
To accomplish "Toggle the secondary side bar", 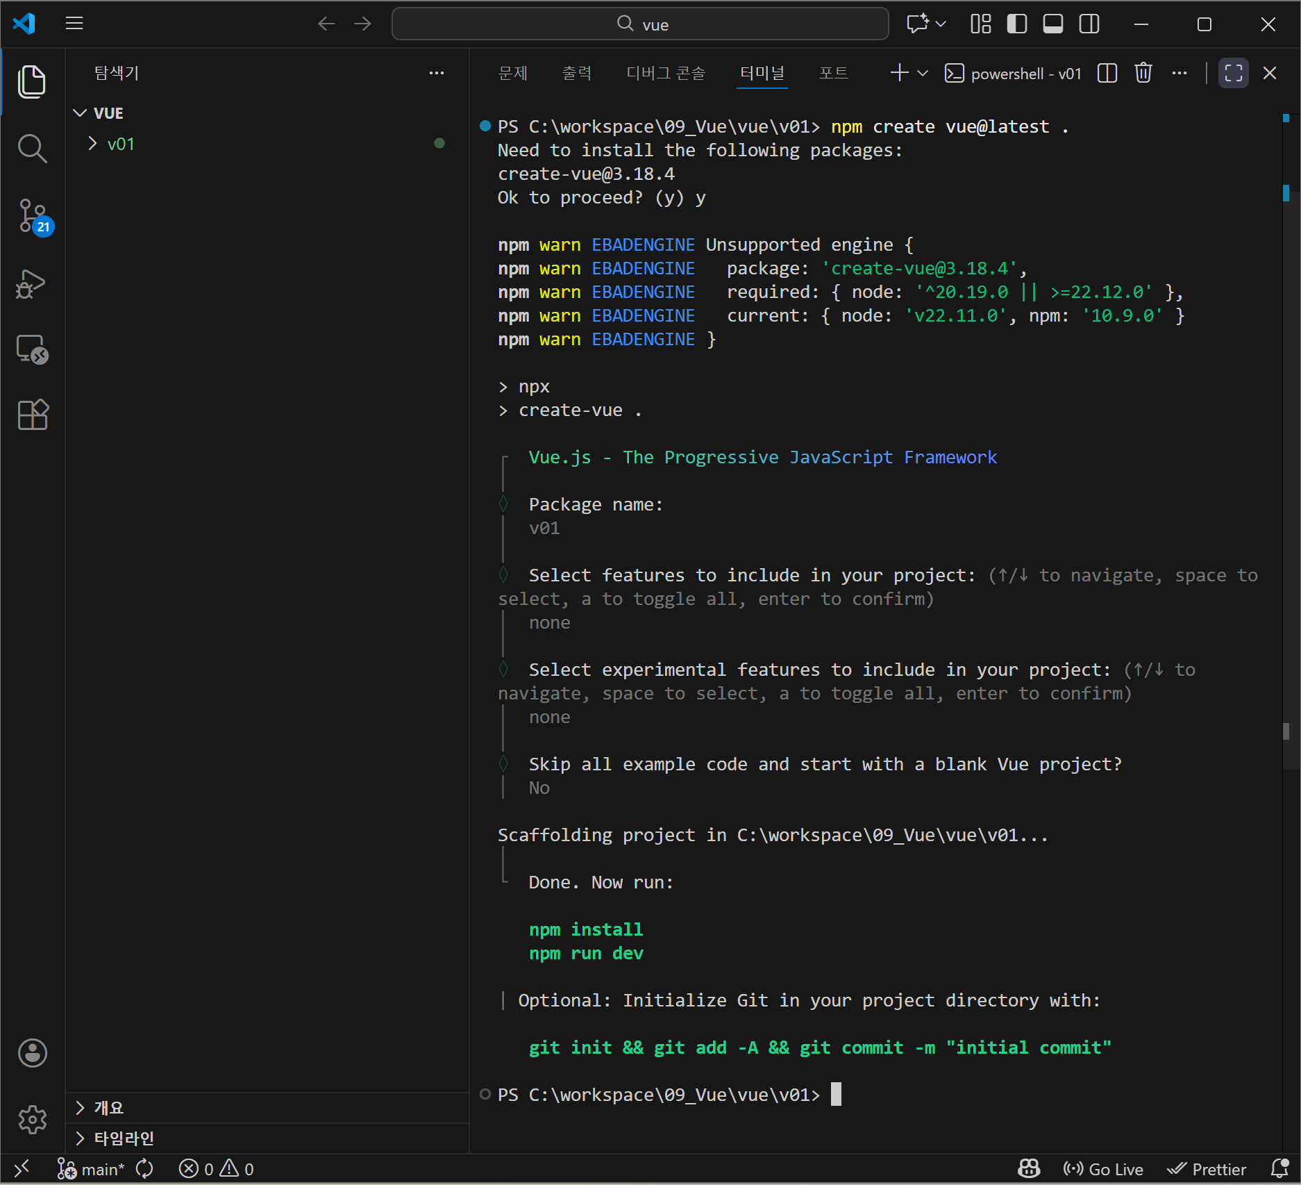I will pos(1089,24).
